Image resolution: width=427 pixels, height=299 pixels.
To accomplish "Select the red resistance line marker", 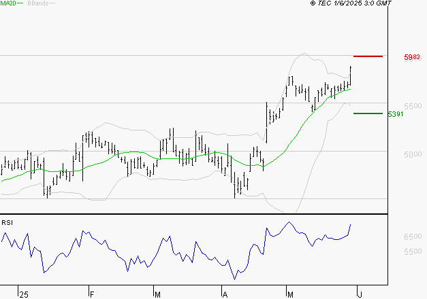I will 368,56.
